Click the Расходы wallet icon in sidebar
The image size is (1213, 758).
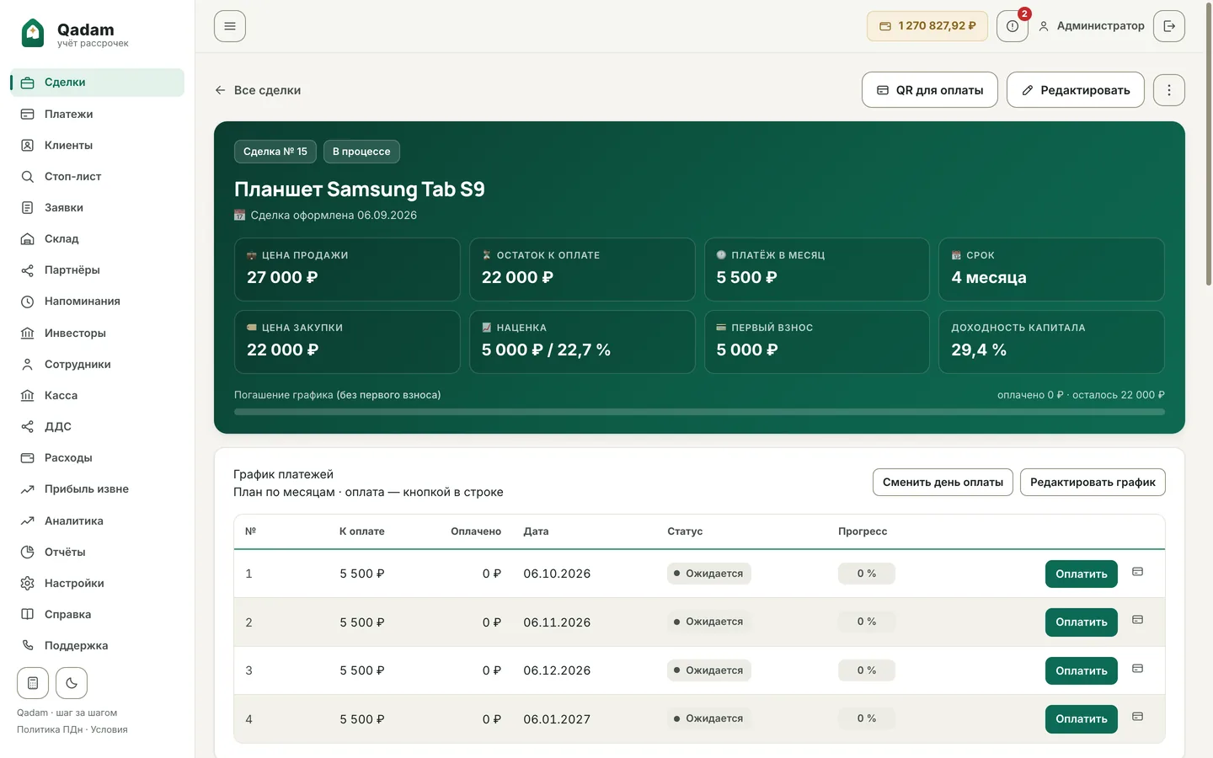pos(27,457)
